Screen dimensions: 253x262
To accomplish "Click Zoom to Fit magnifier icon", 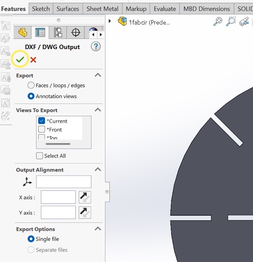I will pos(218,22).
